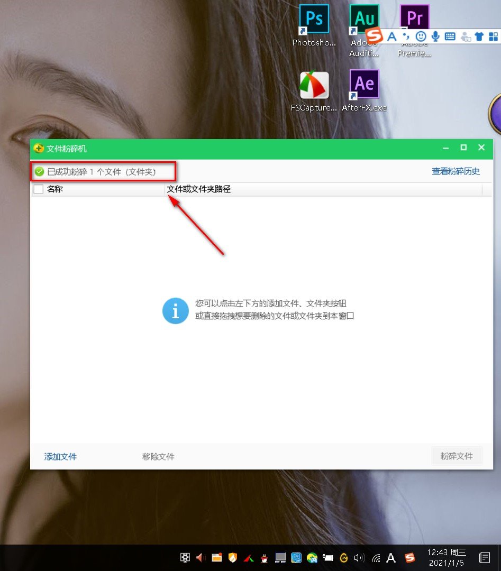
Task: Click the 粉碎文件 shred button
Action: click(457, 456)
